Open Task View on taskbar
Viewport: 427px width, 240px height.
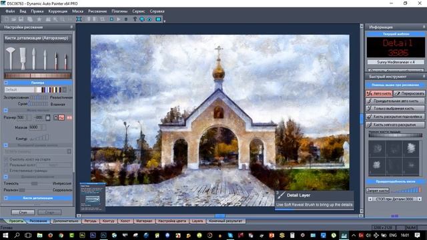click(28, 235)
